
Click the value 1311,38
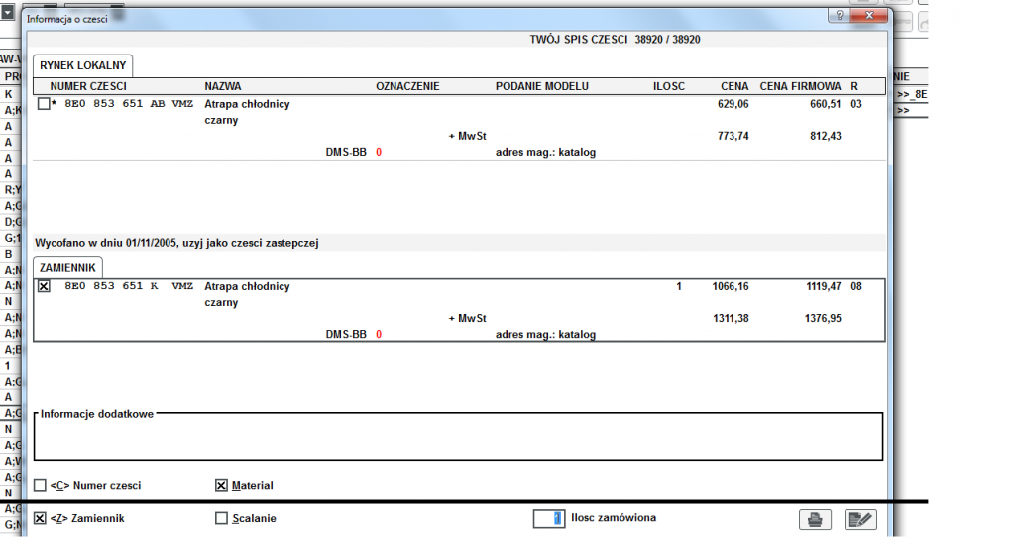tap(731, 318)
